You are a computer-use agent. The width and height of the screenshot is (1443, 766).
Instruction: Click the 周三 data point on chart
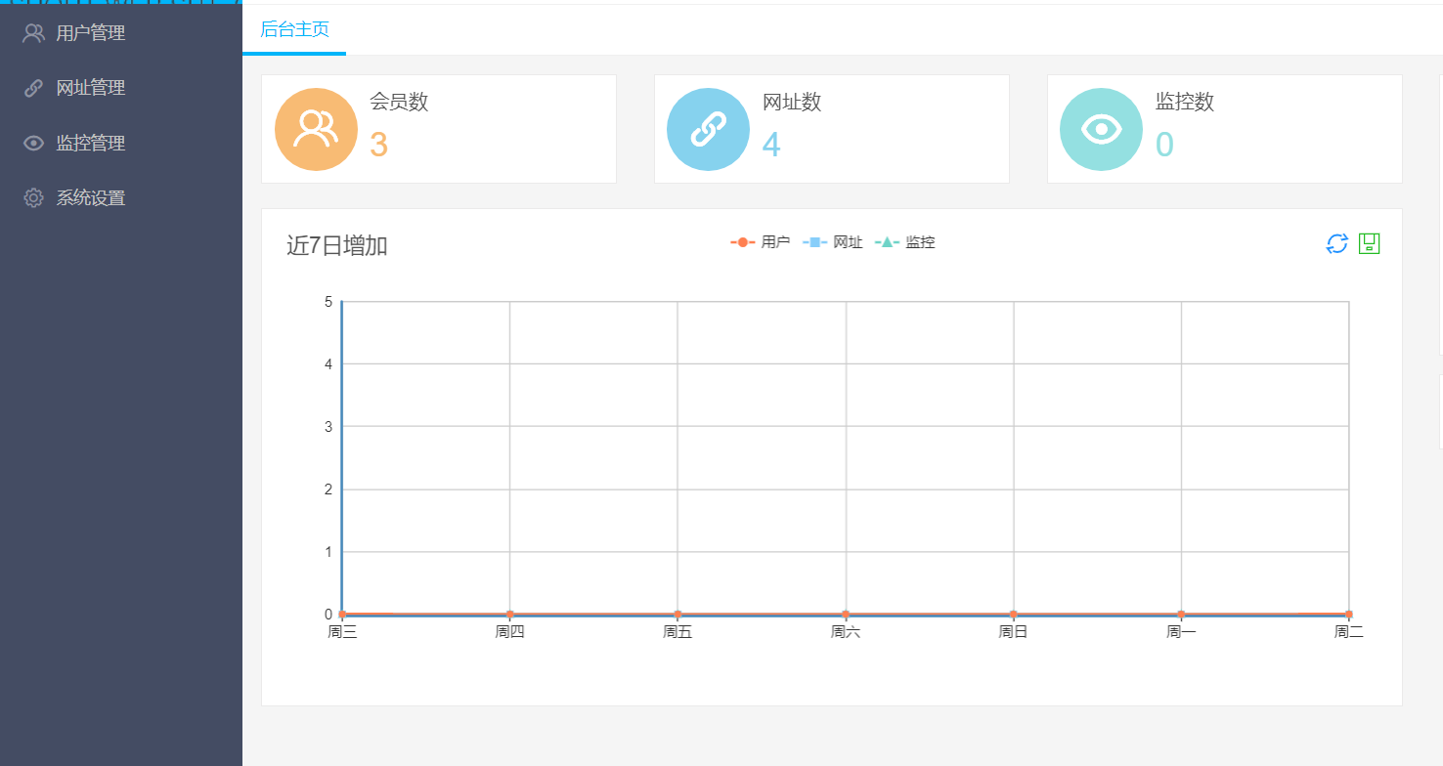coord(342,615)
